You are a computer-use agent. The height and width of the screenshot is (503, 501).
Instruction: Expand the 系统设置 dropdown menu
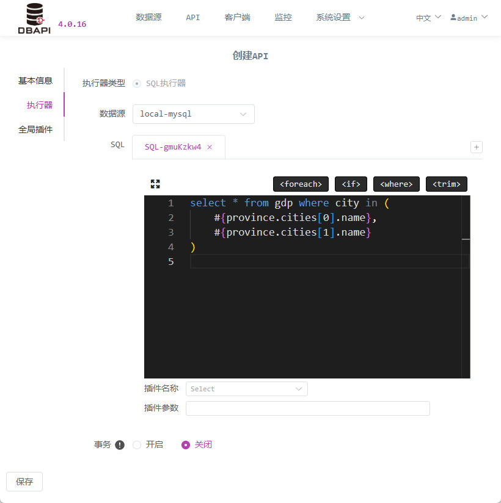(340, 17)
